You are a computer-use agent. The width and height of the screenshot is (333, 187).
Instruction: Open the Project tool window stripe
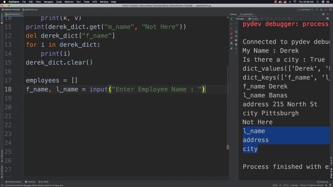2,19
